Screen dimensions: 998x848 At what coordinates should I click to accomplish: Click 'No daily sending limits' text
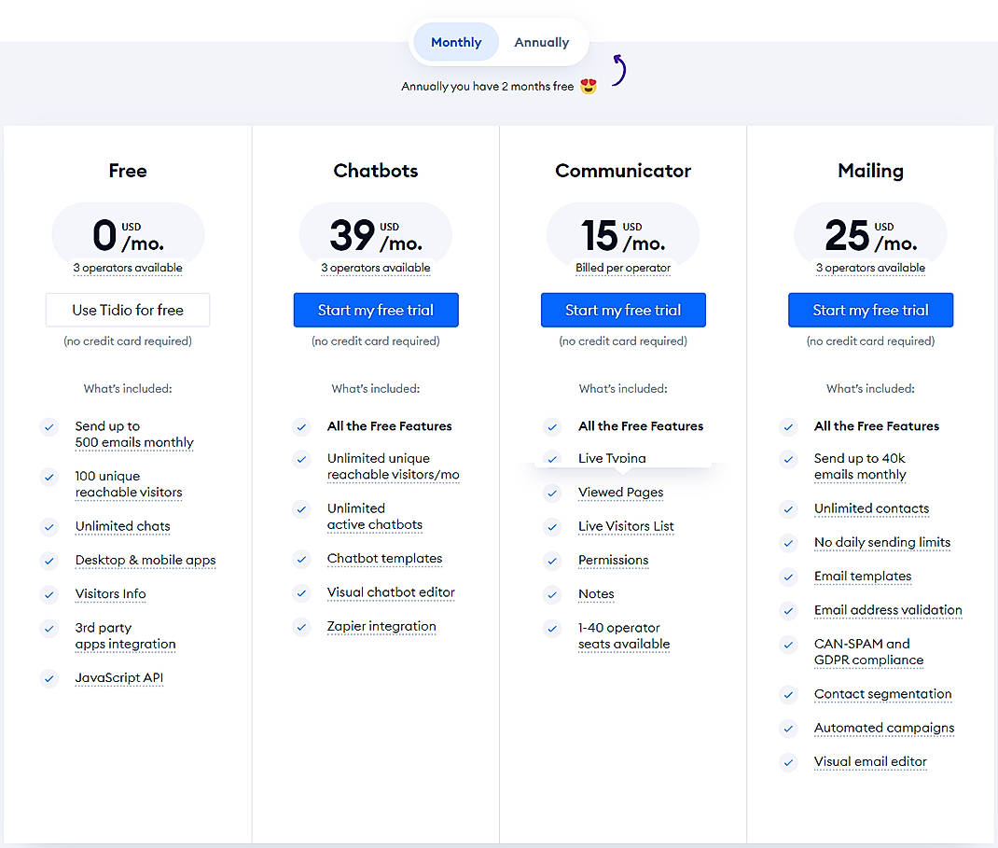pos(882,542)
